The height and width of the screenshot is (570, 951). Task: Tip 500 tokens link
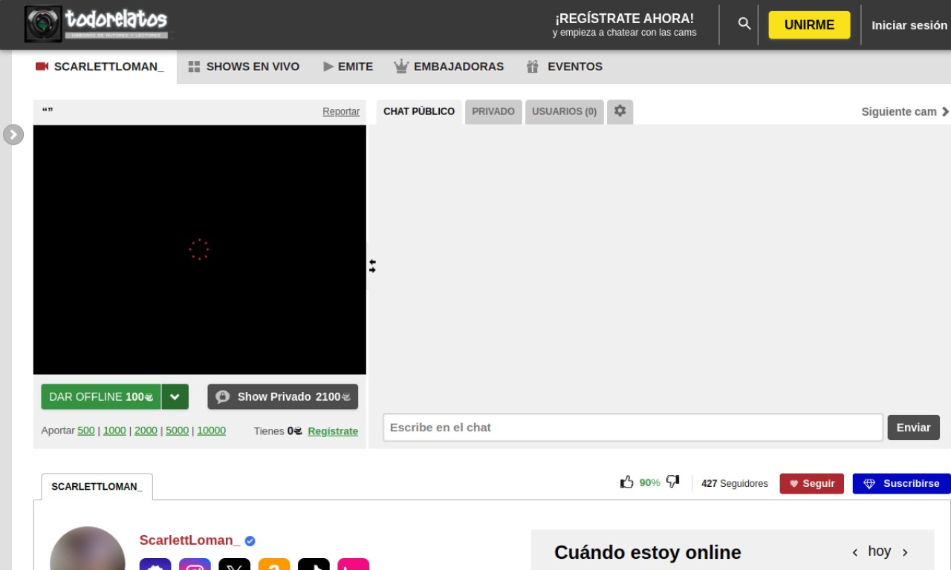(86, 430)
